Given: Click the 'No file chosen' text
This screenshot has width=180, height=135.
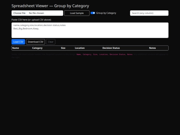Looking at the screenshot, I should click(36, 13).
